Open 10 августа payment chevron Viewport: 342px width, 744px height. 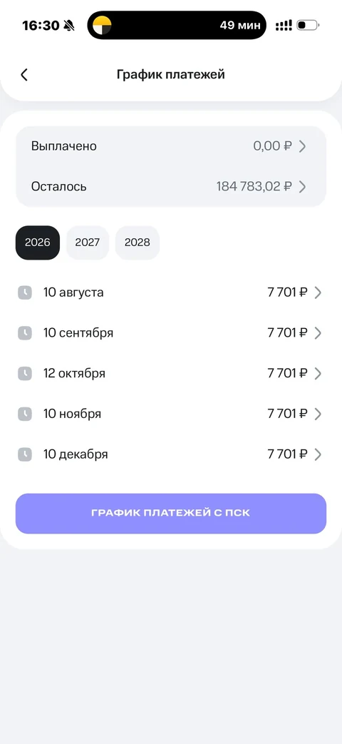click(318, 292)
